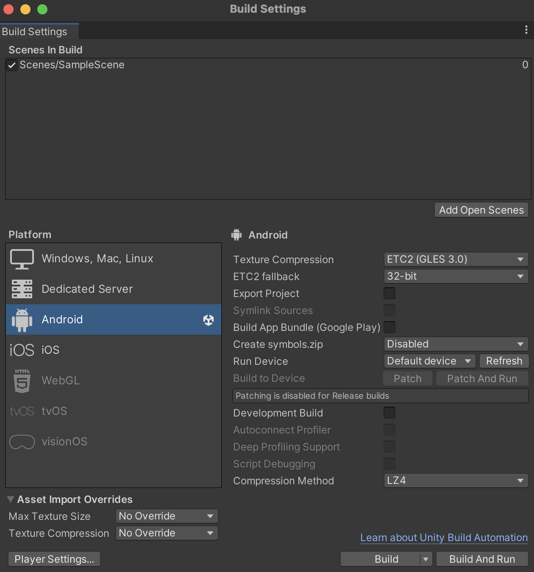Open Run Device Default device dropdown
The height and width of the screenshot is (572, 534).
tap(430, 361)
